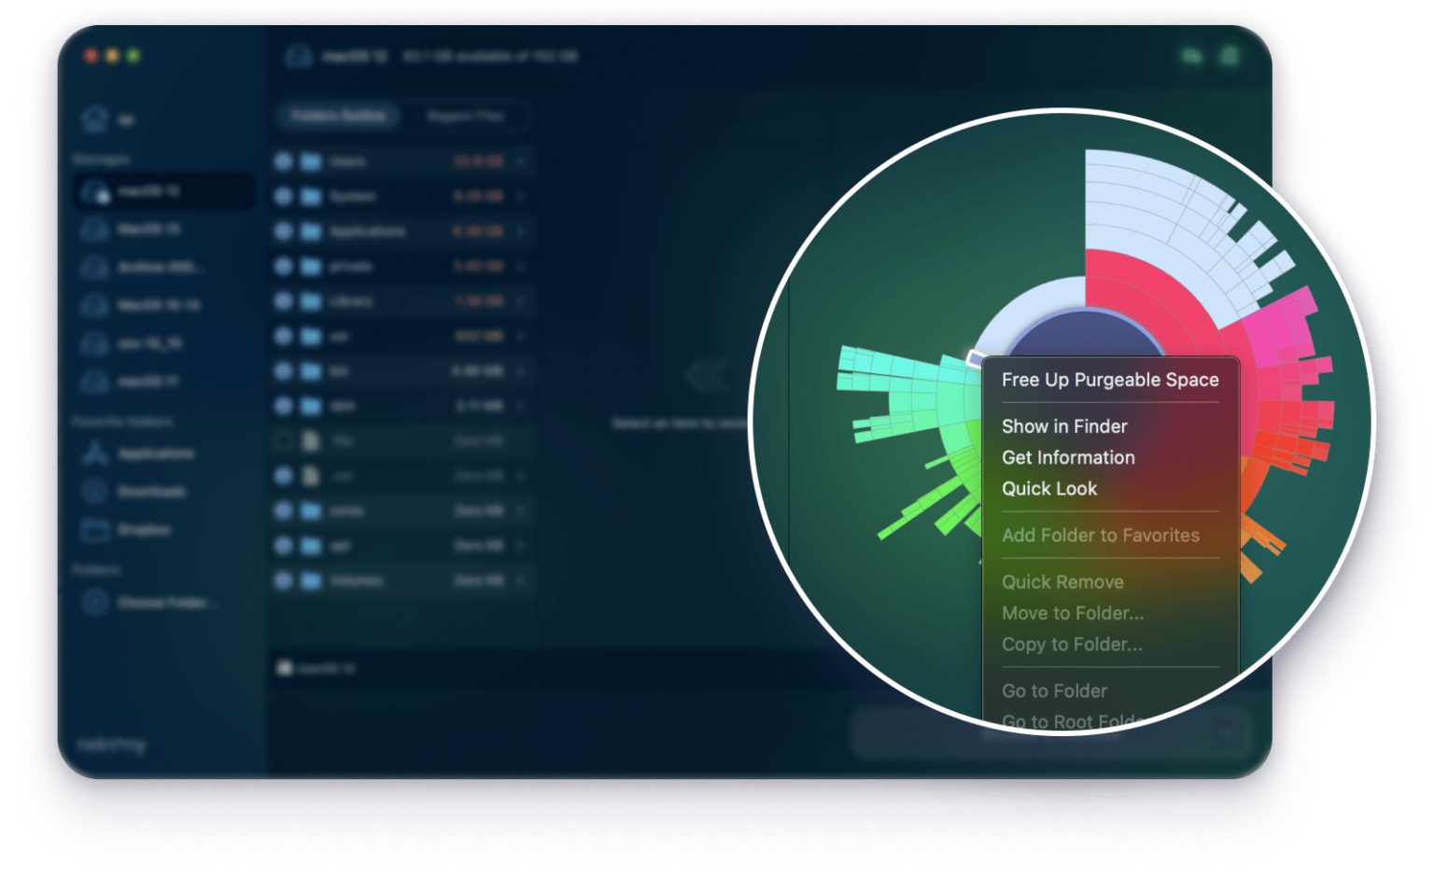Toggle the checkbox beside the private folder
Image resolution: width=1434 pixels, height=878 pixels.
point(285,266)
